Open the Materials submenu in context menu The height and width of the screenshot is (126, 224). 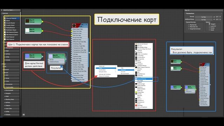pyautogui.click(x=106, y=66)
